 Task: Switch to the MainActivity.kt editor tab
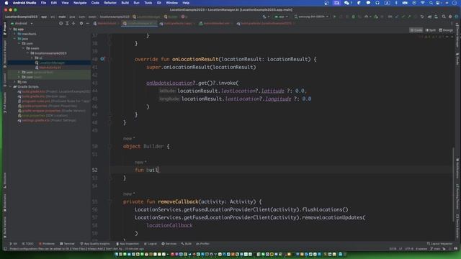(105, 24)
